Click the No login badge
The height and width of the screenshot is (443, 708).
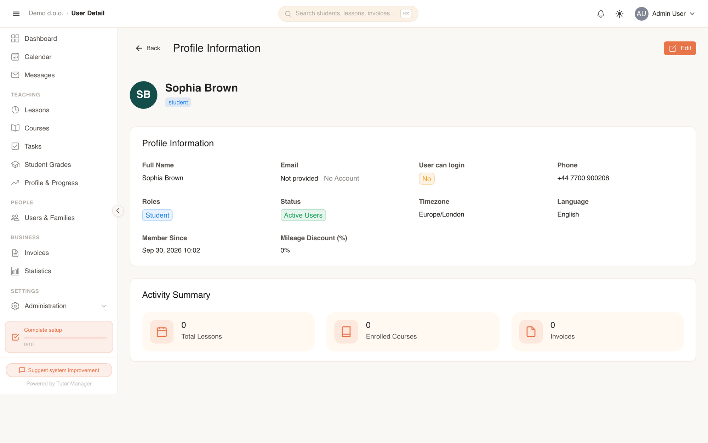tap(427, 179)
